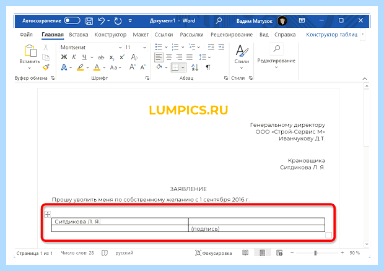Image resolution: width=384 pixels, height=271 pixels.
Task: Open the Справка tab
Action: pyautogui.click(x=285, y=35)
